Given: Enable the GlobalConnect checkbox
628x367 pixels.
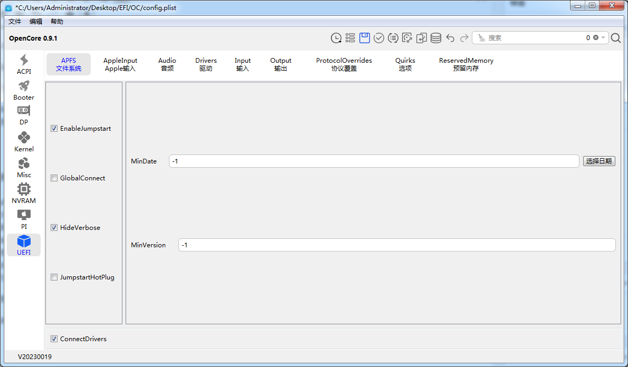Looking at the screenshot, I should pyautogui.click(x=54, y=178).
